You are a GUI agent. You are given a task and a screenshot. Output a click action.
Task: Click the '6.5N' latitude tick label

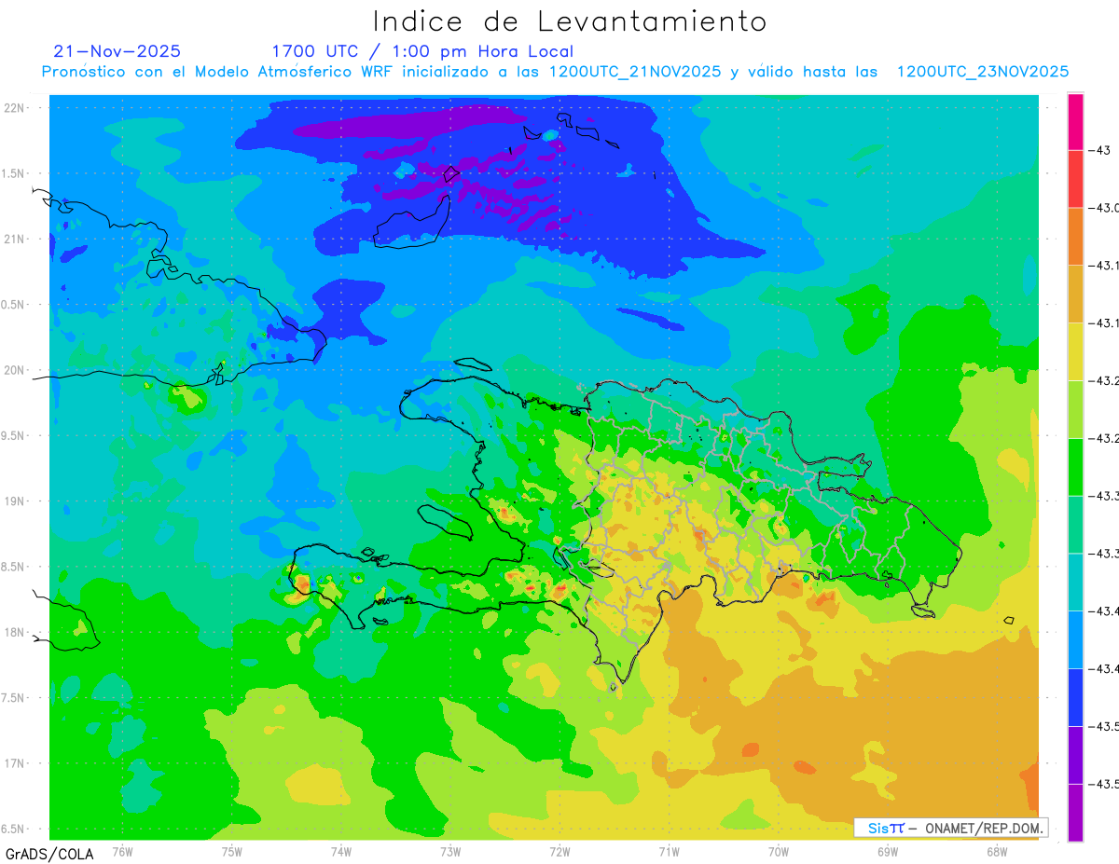click(14, 829)
